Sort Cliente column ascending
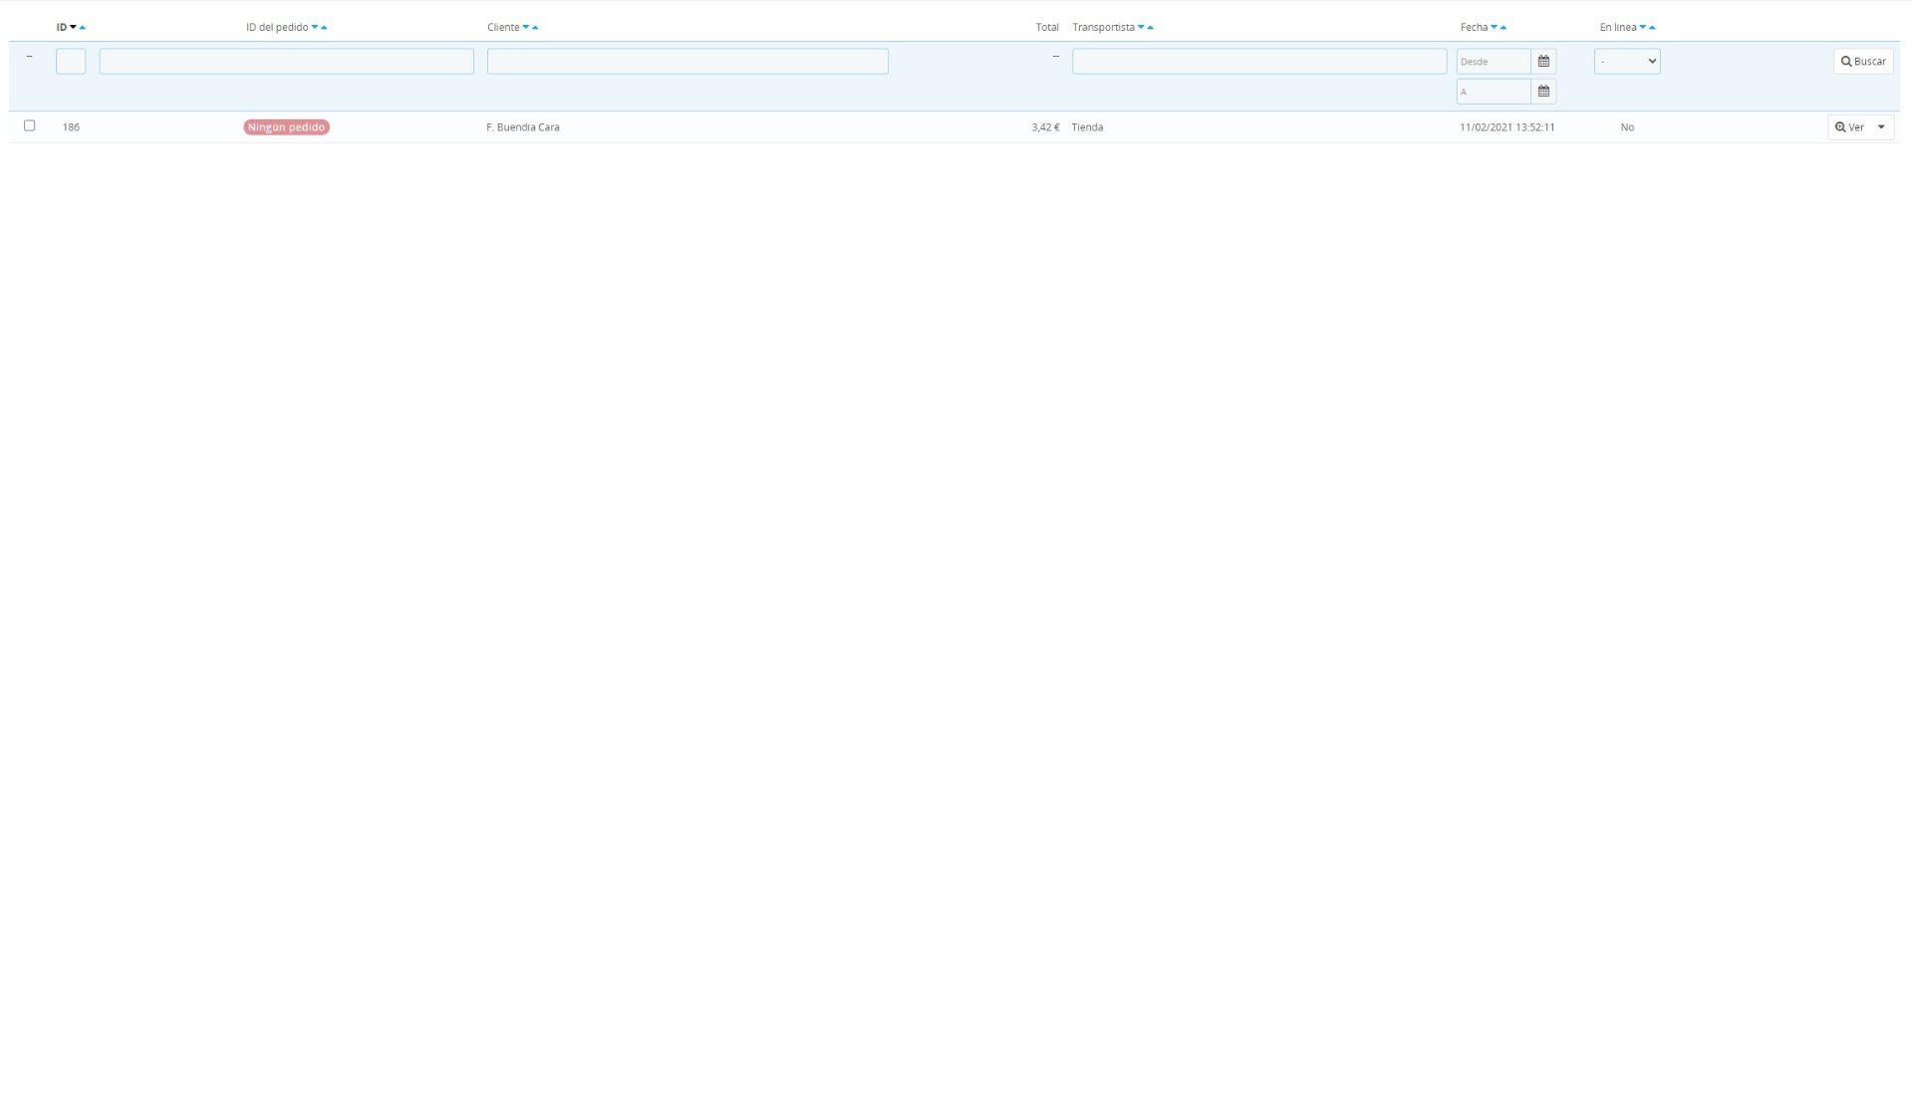 (x=536, y=28)
